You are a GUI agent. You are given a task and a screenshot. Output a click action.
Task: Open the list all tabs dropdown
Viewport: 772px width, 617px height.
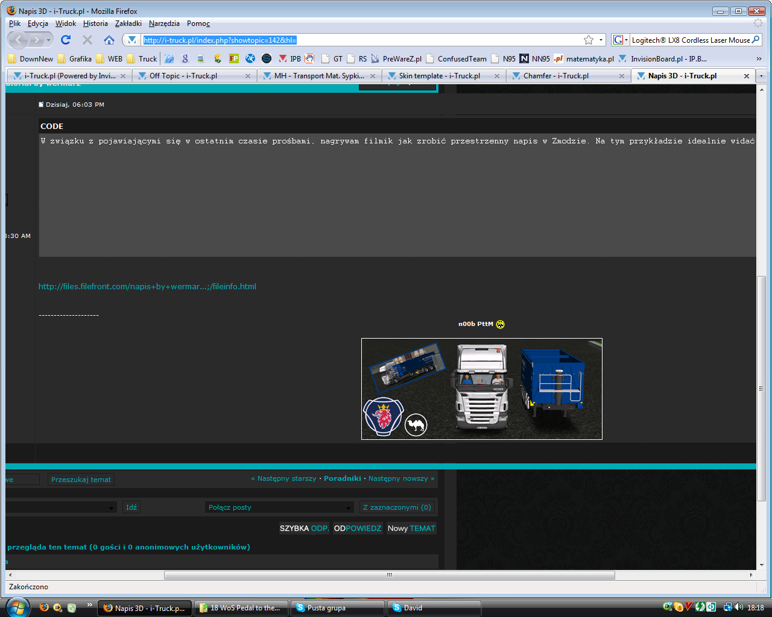761,76
